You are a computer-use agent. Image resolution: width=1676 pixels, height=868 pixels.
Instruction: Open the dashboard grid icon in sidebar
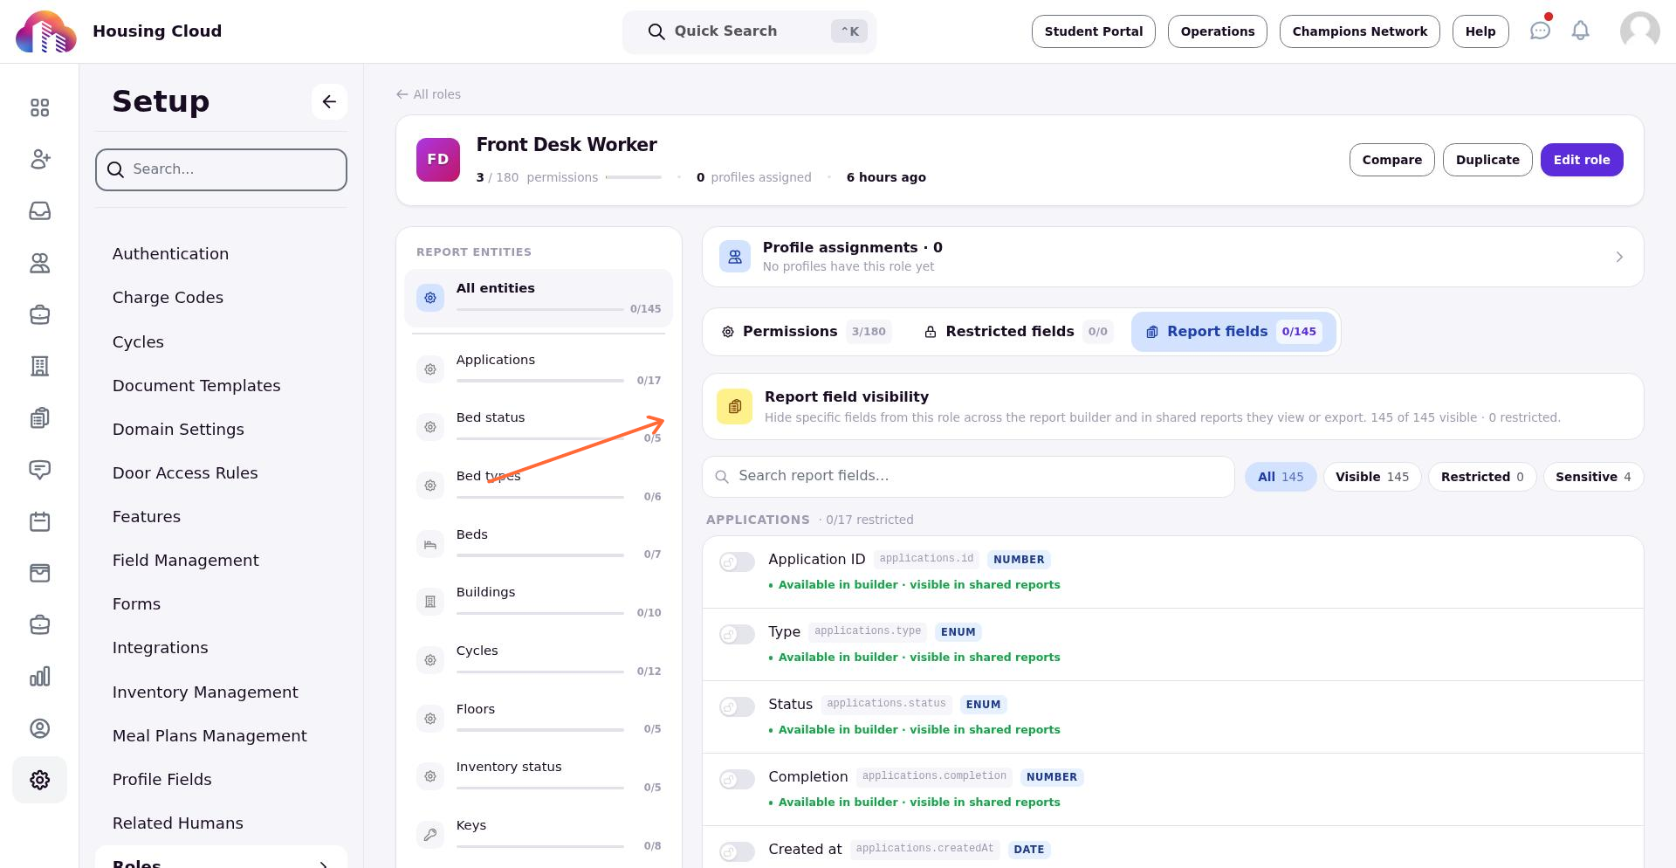[39, 107]
